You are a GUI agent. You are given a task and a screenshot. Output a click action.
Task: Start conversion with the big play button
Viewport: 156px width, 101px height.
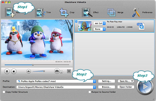pyautogui.click(x=145, y=87)
